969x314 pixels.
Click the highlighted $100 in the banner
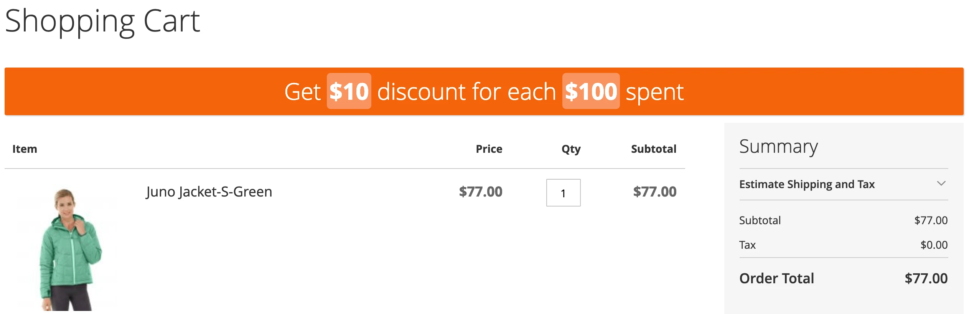tap(590, 91)
